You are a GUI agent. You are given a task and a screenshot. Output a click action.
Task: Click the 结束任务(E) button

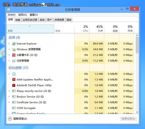click(x=128, y=119)
